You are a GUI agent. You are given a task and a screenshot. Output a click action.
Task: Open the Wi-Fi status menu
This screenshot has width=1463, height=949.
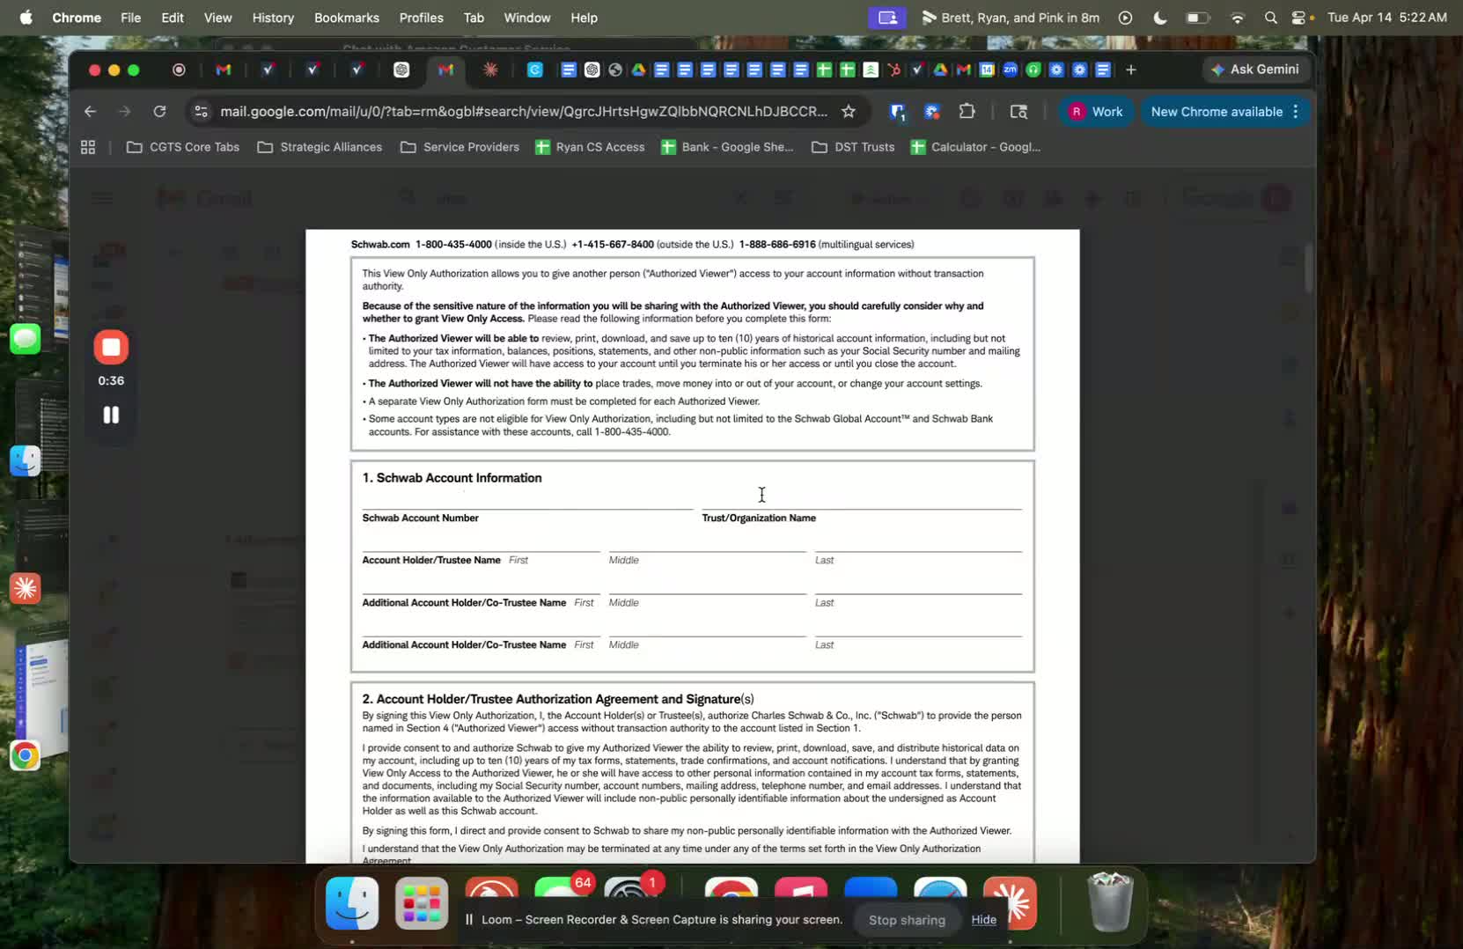[x=1238, y=18]
